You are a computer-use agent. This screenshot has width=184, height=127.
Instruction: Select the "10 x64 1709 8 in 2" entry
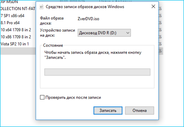point(16,30)
